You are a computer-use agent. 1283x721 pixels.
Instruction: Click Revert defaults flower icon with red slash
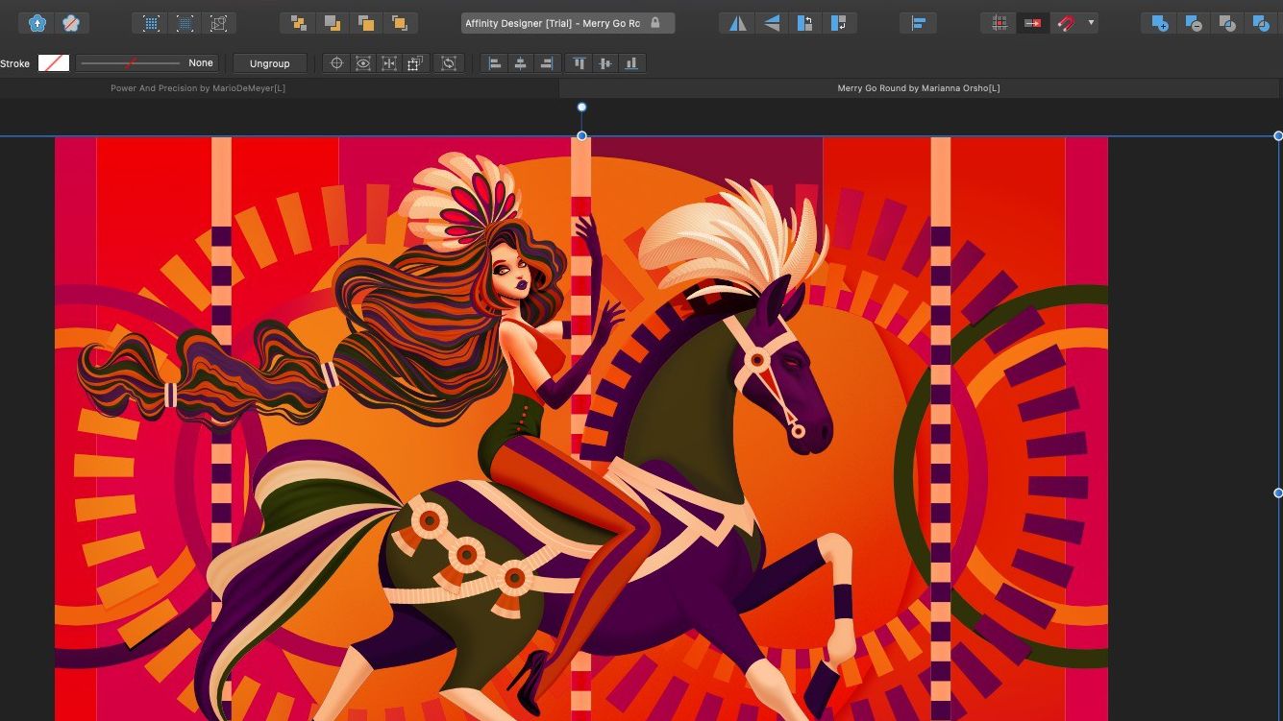[x=72, y=23]
